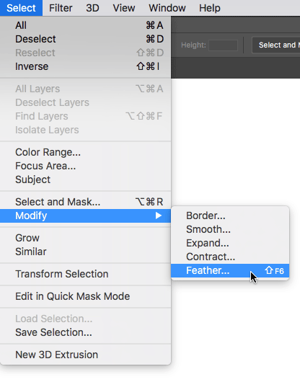Choose Feather from the Modify submenu
Image resolution: width=300 pixels, height=382 pixels.
[x=230, y=270]
